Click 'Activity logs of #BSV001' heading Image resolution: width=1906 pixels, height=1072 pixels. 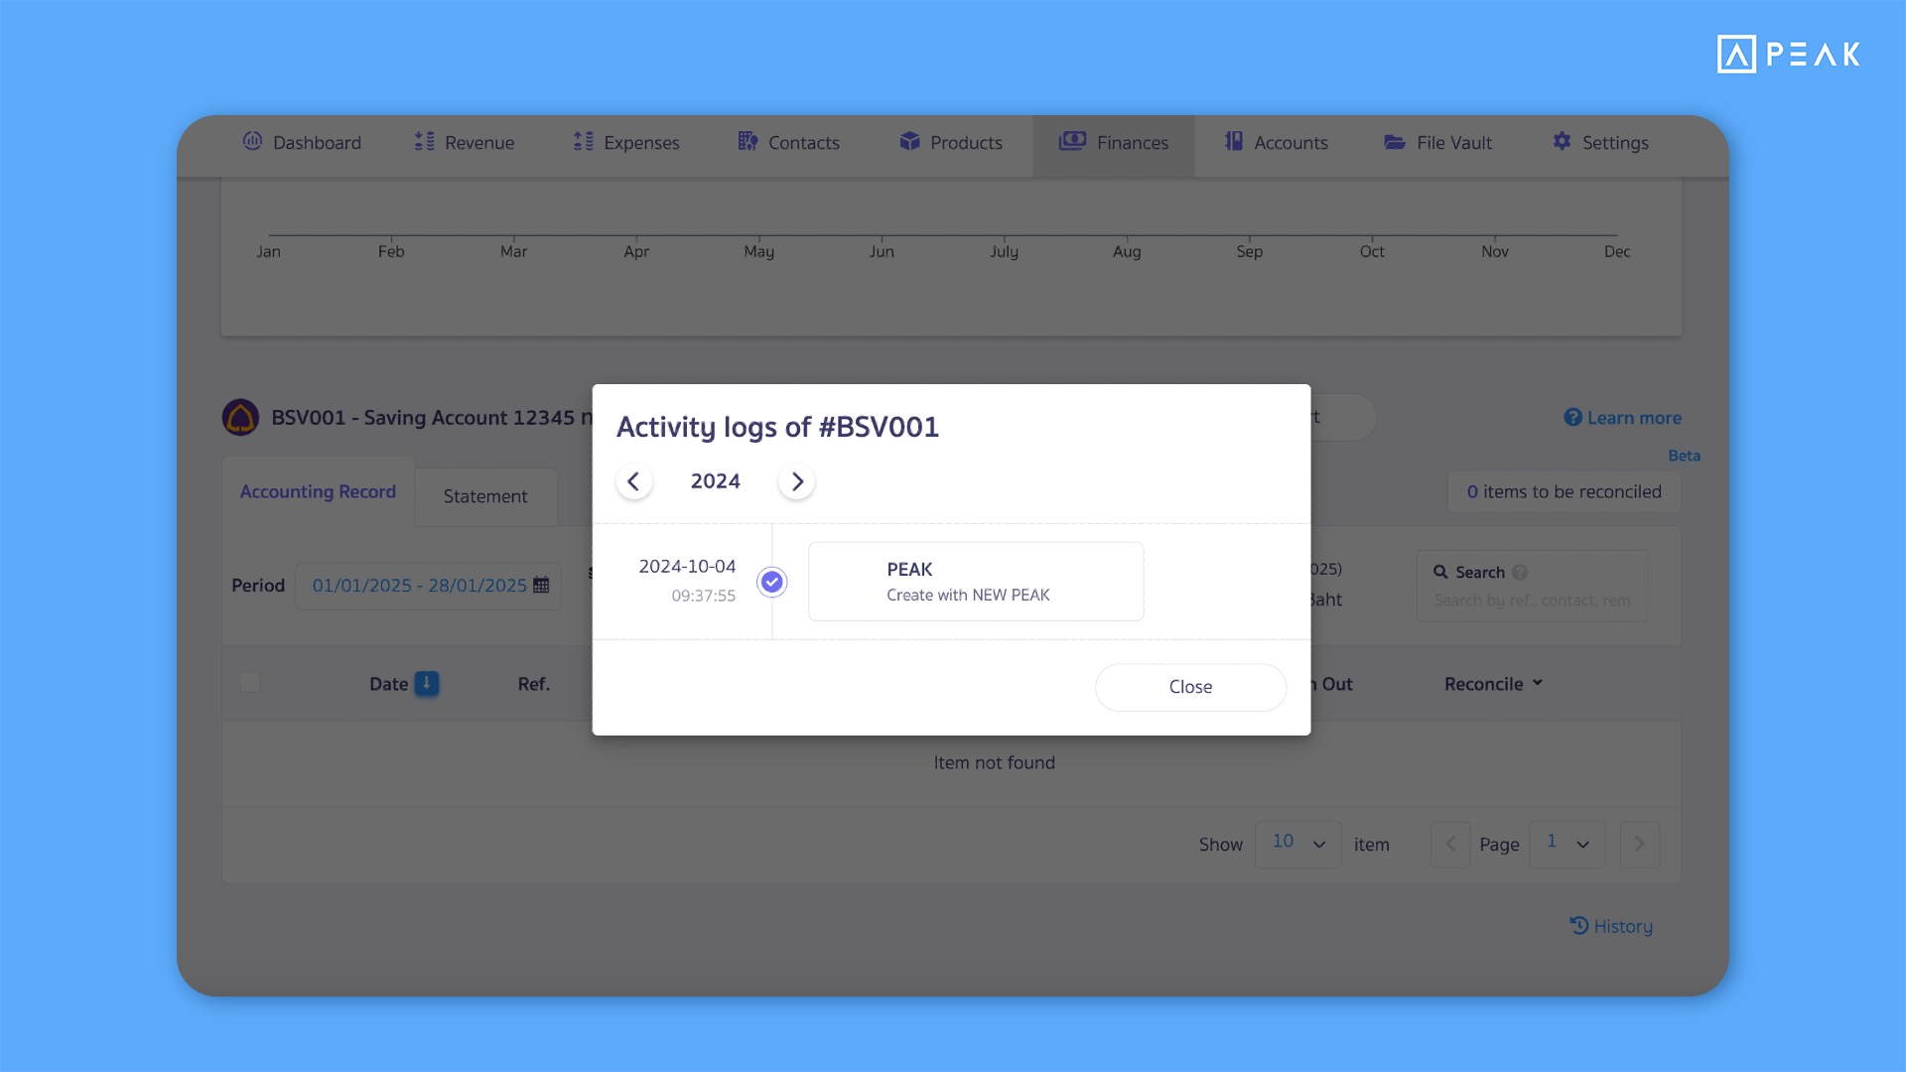(x=777, y=427)
